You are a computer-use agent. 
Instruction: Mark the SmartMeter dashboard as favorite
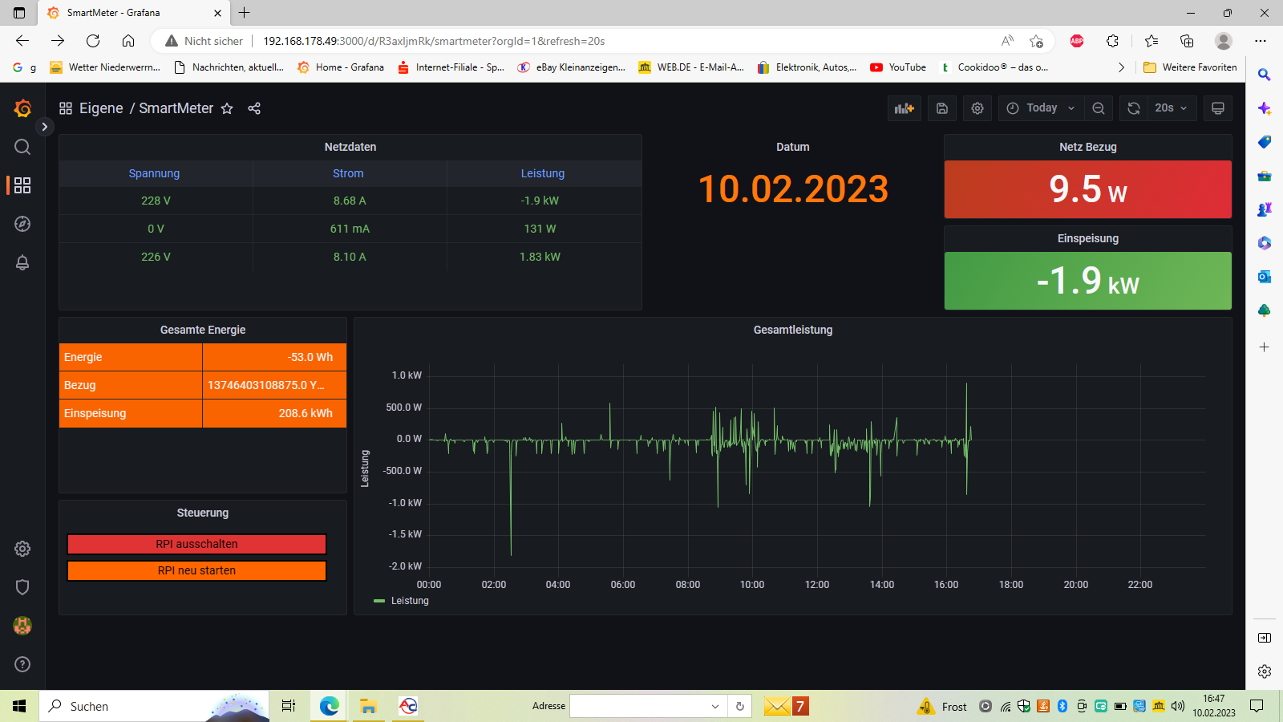227,108
